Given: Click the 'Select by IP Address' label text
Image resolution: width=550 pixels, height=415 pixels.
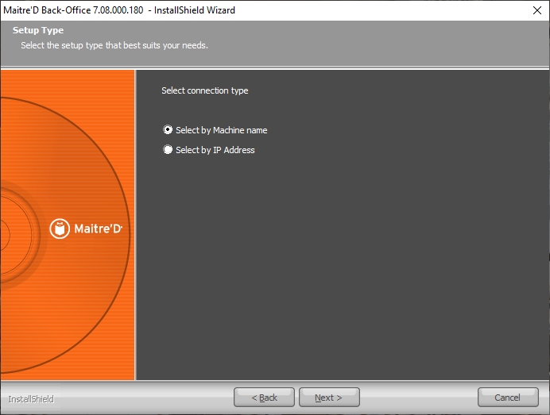Looking at the screenshot, I should click(215, 150).
